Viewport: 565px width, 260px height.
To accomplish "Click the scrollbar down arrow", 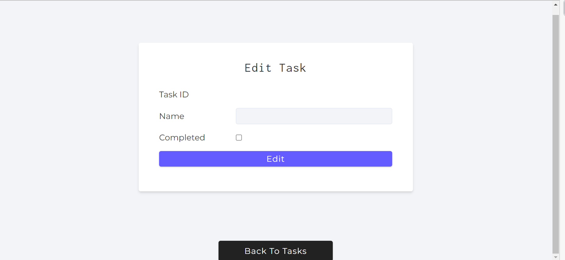I will pos(556,257).
